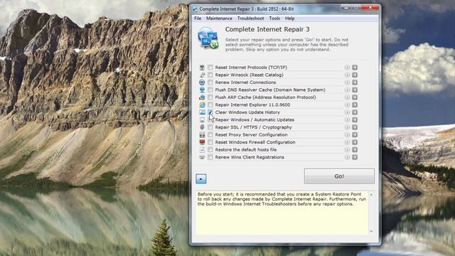Run arrow for Reset Proxy Server Configuration
Screen dimensions: 455x256
click(x=355, y=134)
